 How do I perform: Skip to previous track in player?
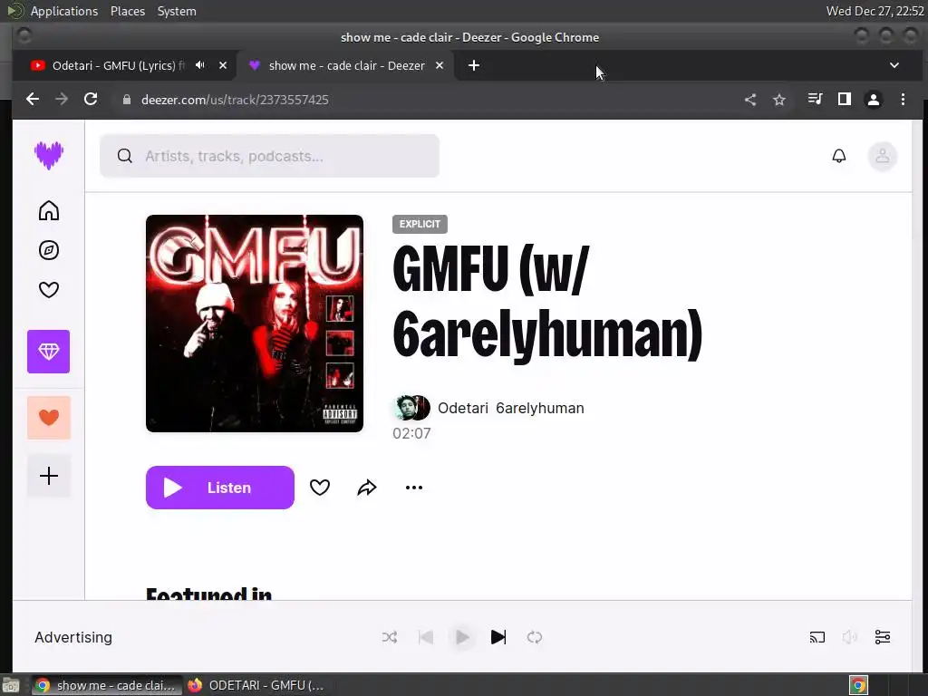click(426, 637)
